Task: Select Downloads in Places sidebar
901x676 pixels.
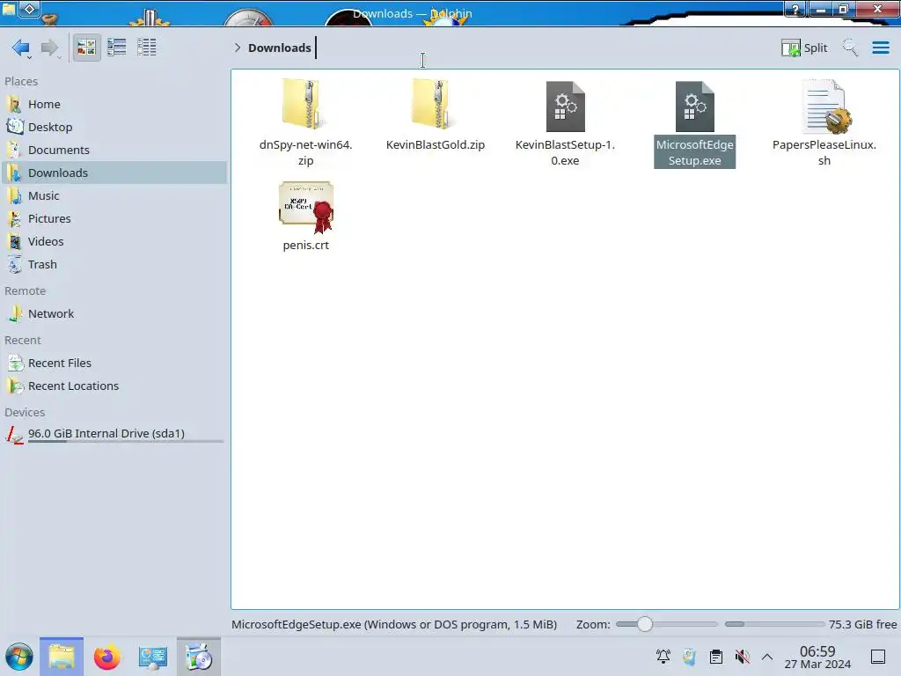Action: pos(114,173)
